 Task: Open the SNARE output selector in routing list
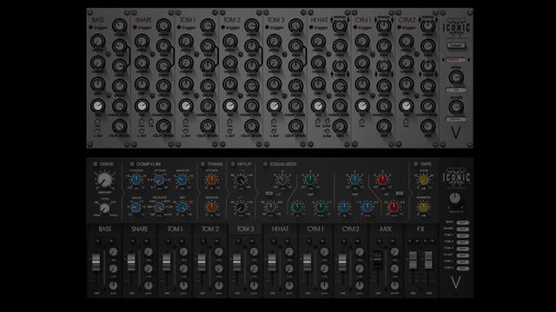(463, 229)
